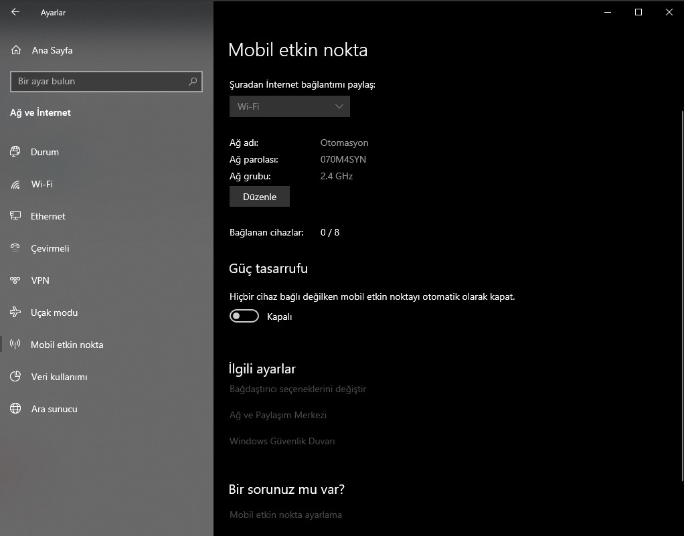Go to Mobil etkin nokta section
Viewport: 684px width, 536px height.
click(67, 345)
